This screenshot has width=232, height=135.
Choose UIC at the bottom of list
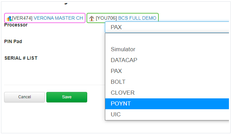point(167,115)
